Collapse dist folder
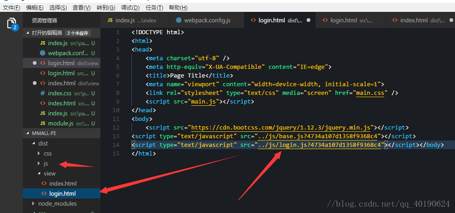 tap(34, 143)
